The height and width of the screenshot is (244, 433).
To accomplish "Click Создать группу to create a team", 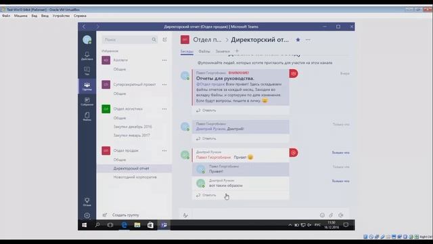I will pos(126,215).
